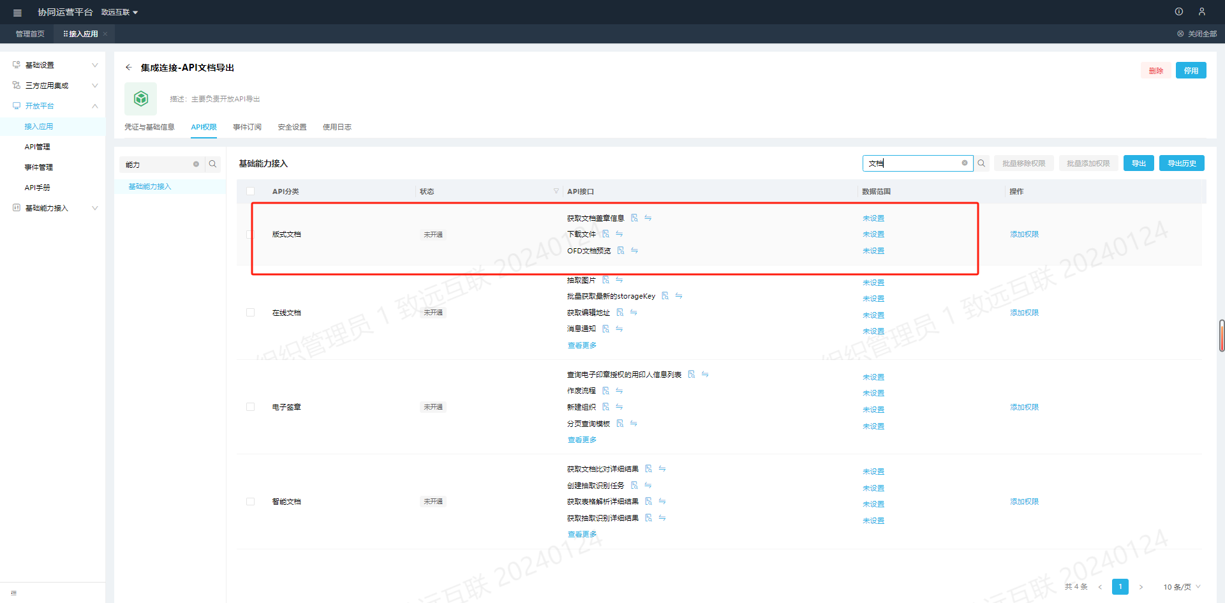
Task: Go back using the arrow beside 集成连接-API文档导出
Action: point(129,67)
